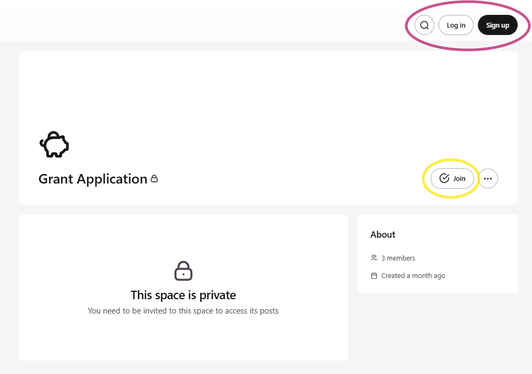The image size is (532, 374).
Task: Click the blank cover area above the piggy bank
Action: pos(265,90)
